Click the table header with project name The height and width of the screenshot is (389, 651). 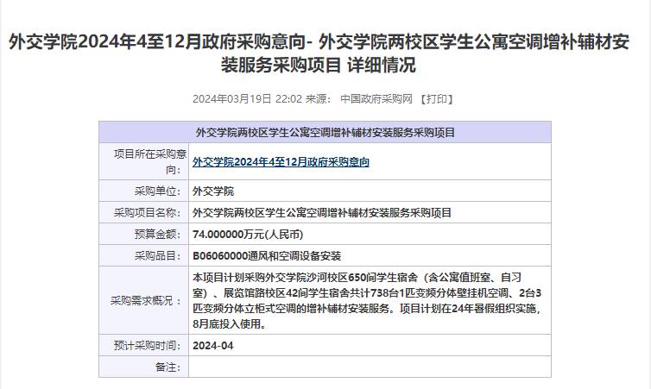coord(325,133)
